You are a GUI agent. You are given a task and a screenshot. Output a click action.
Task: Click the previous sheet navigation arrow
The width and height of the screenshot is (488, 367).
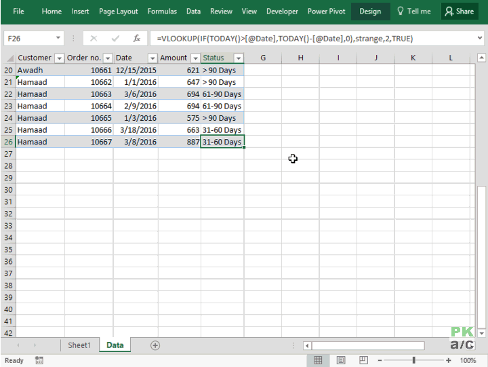(x=18, y=345)
